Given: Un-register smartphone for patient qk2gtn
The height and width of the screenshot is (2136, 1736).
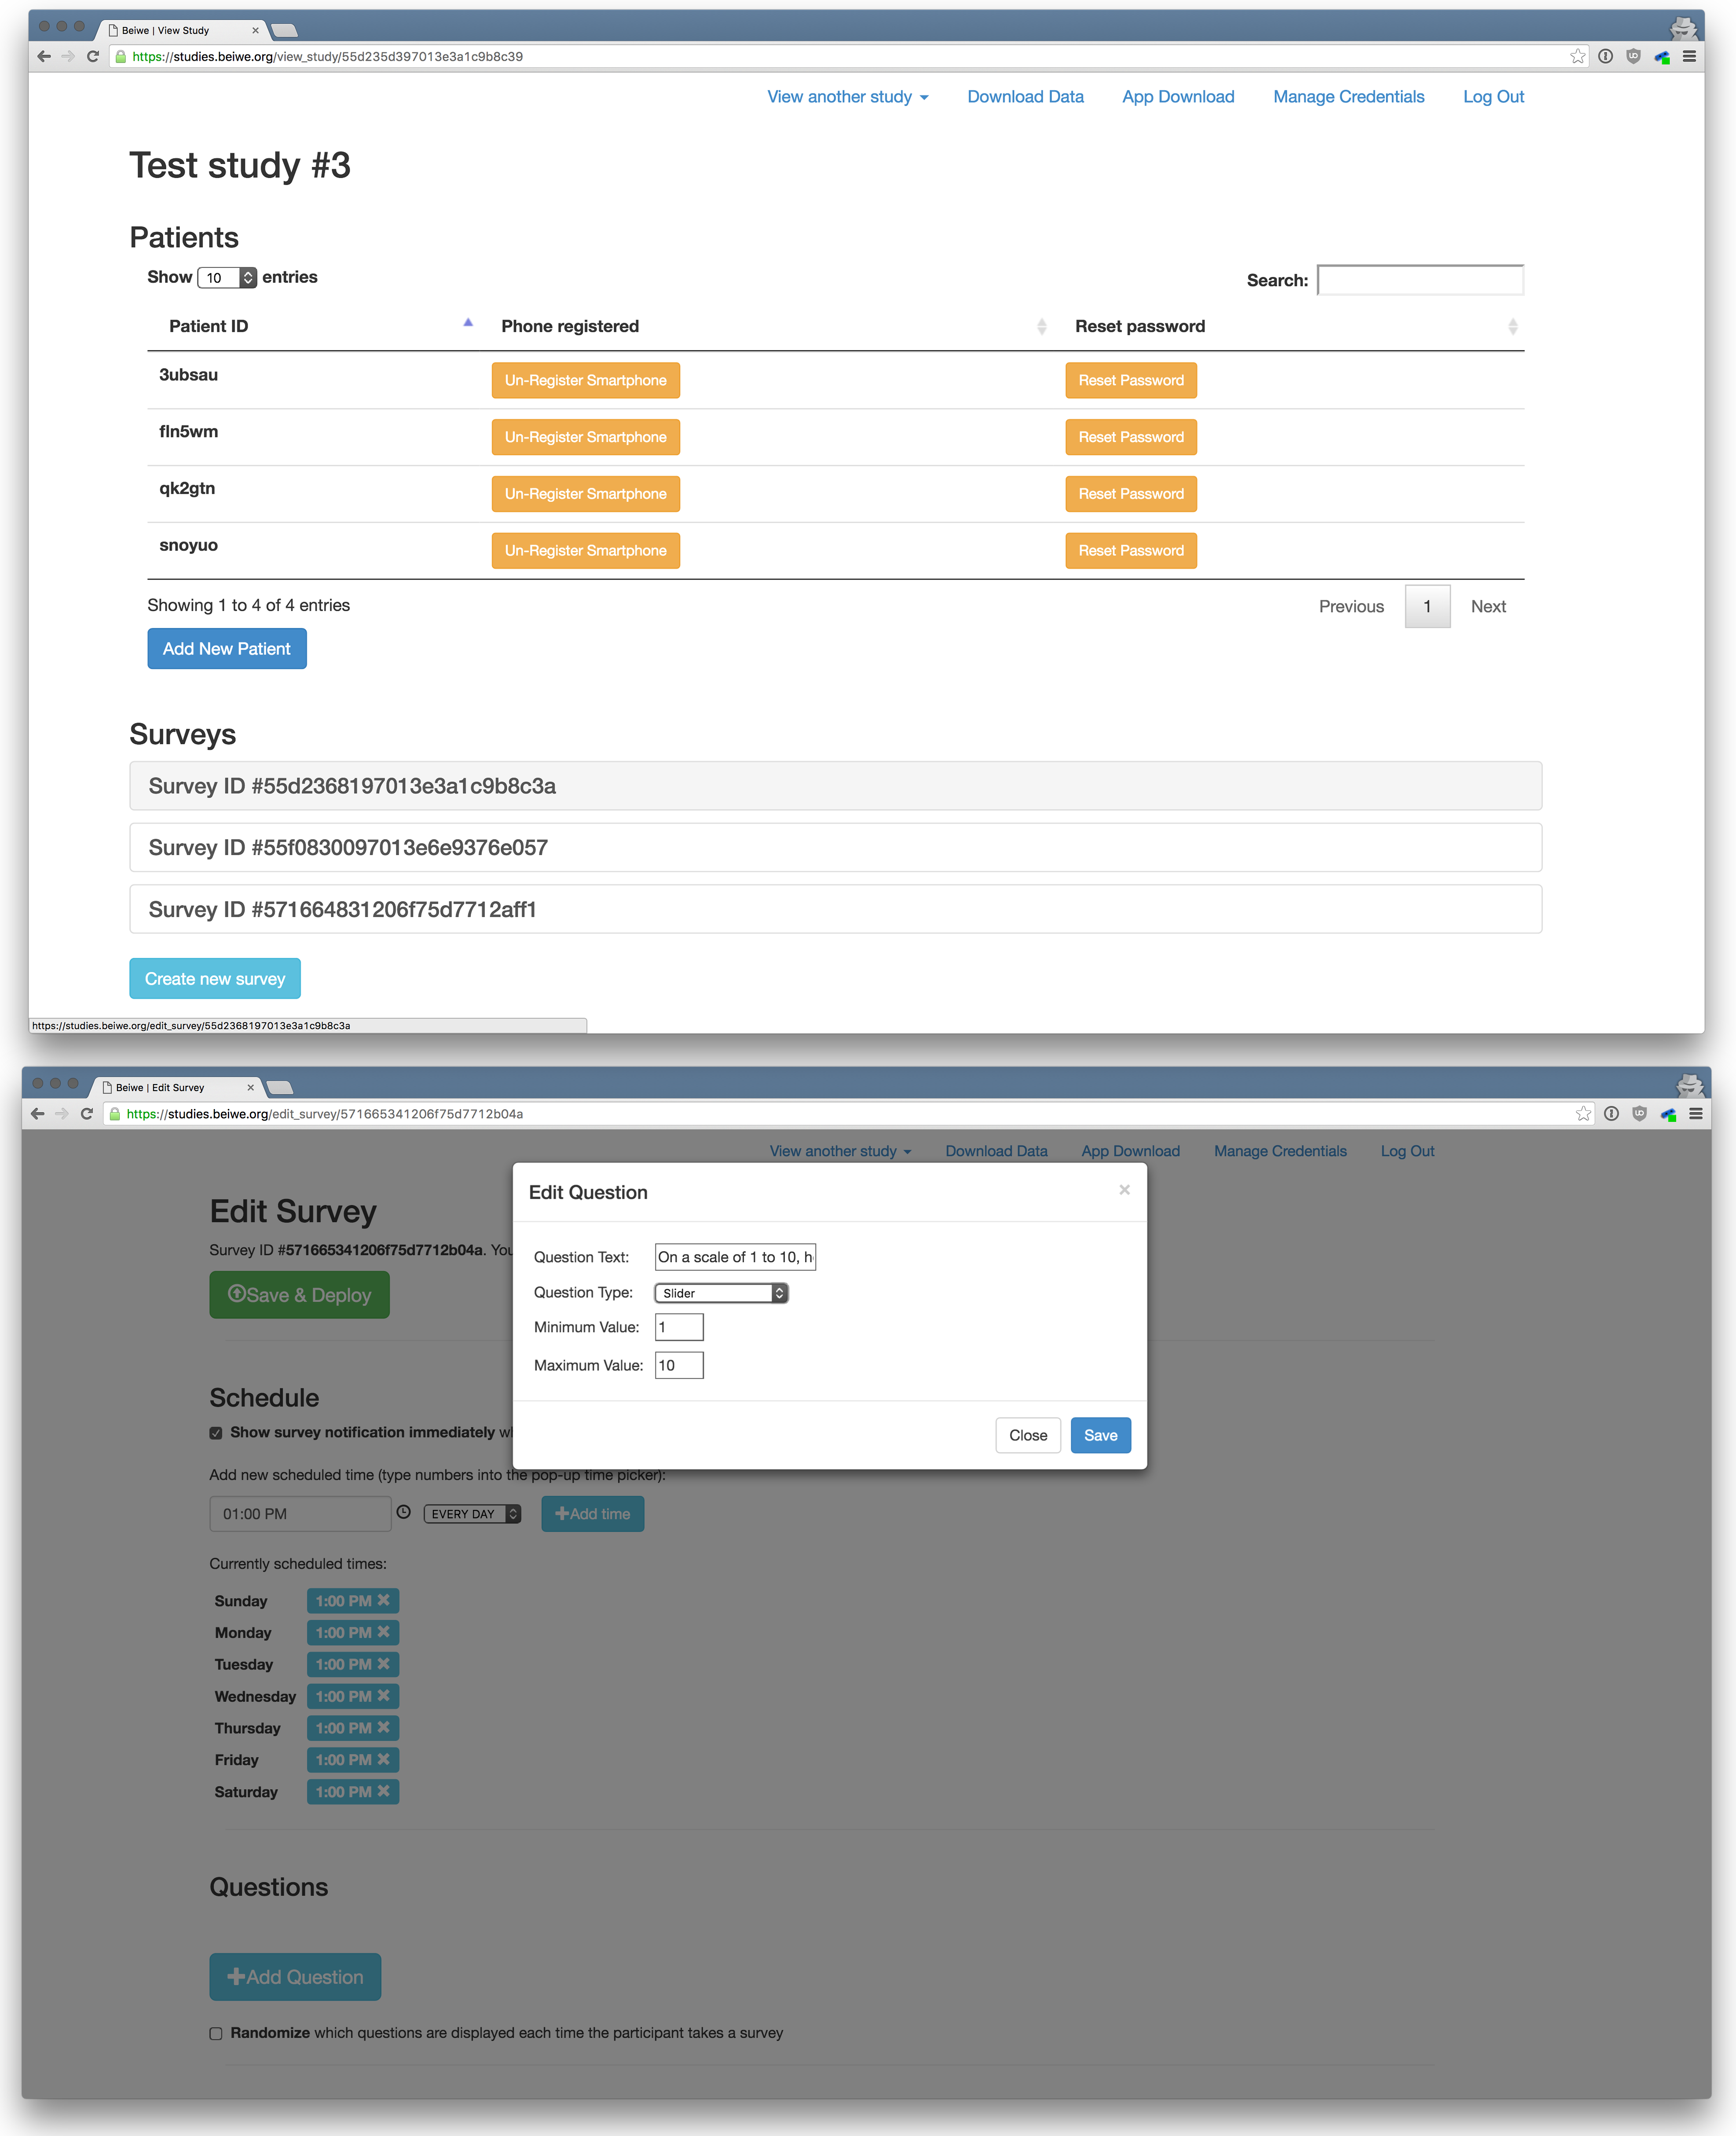Looking at the screenshot, I should tap(585, 494).
